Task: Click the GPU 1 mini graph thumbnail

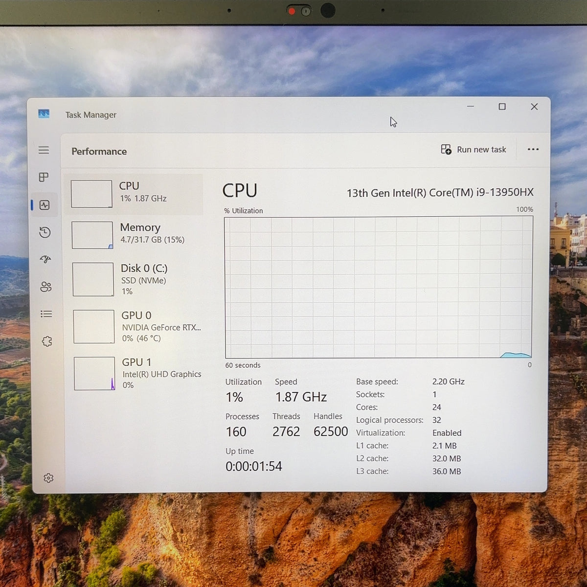Action: point(94,373)
